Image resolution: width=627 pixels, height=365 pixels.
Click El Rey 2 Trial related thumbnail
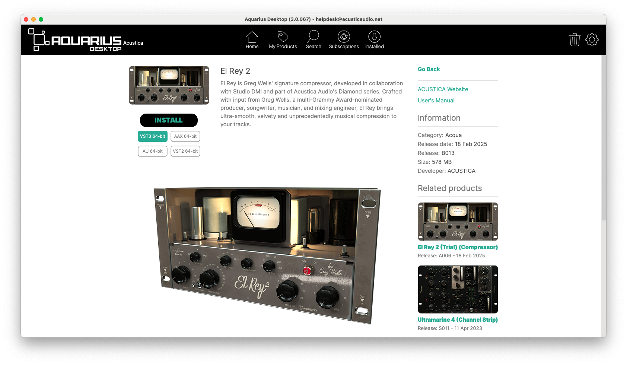pyautogui.click(x=458, y=222)
